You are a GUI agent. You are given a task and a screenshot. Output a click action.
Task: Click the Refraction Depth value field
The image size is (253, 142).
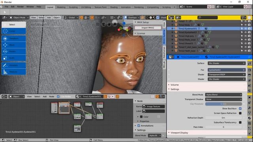pyautogui.click(x=223, y=118)
